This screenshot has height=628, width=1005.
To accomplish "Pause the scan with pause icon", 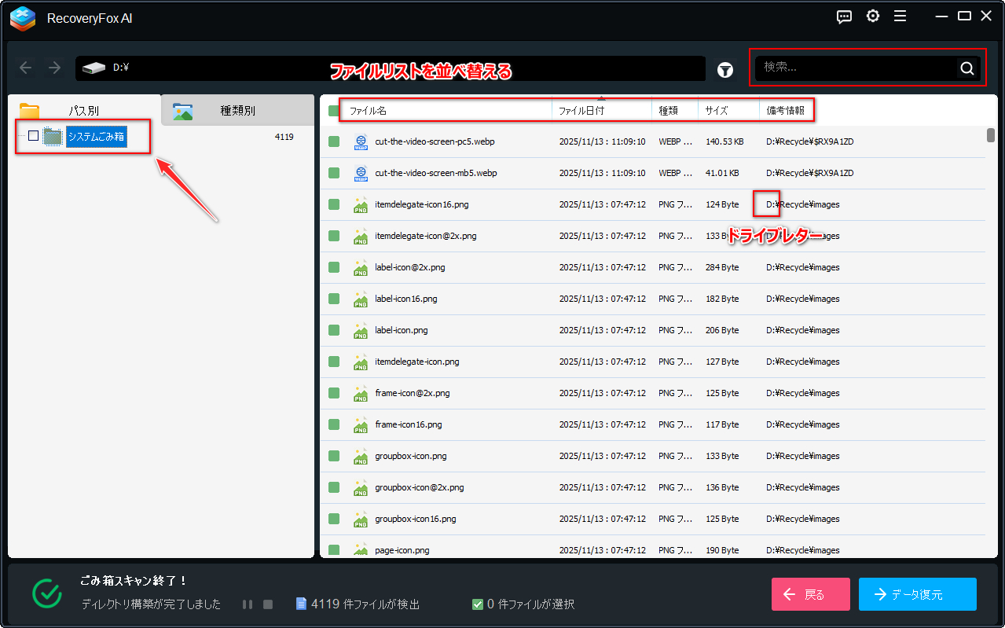I will tap(248, 604).
